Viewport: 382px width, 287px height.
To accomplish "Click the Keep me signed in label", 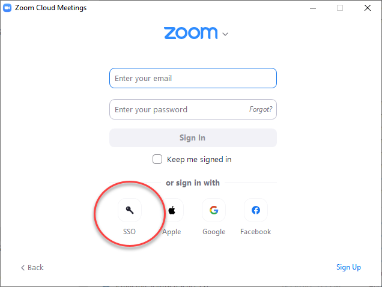I will pyautogui.click(x=199, y=160).
